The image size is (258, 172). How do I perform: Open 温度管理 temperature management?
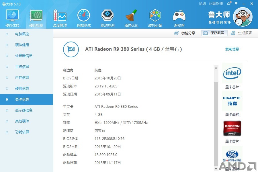[60, 18]
